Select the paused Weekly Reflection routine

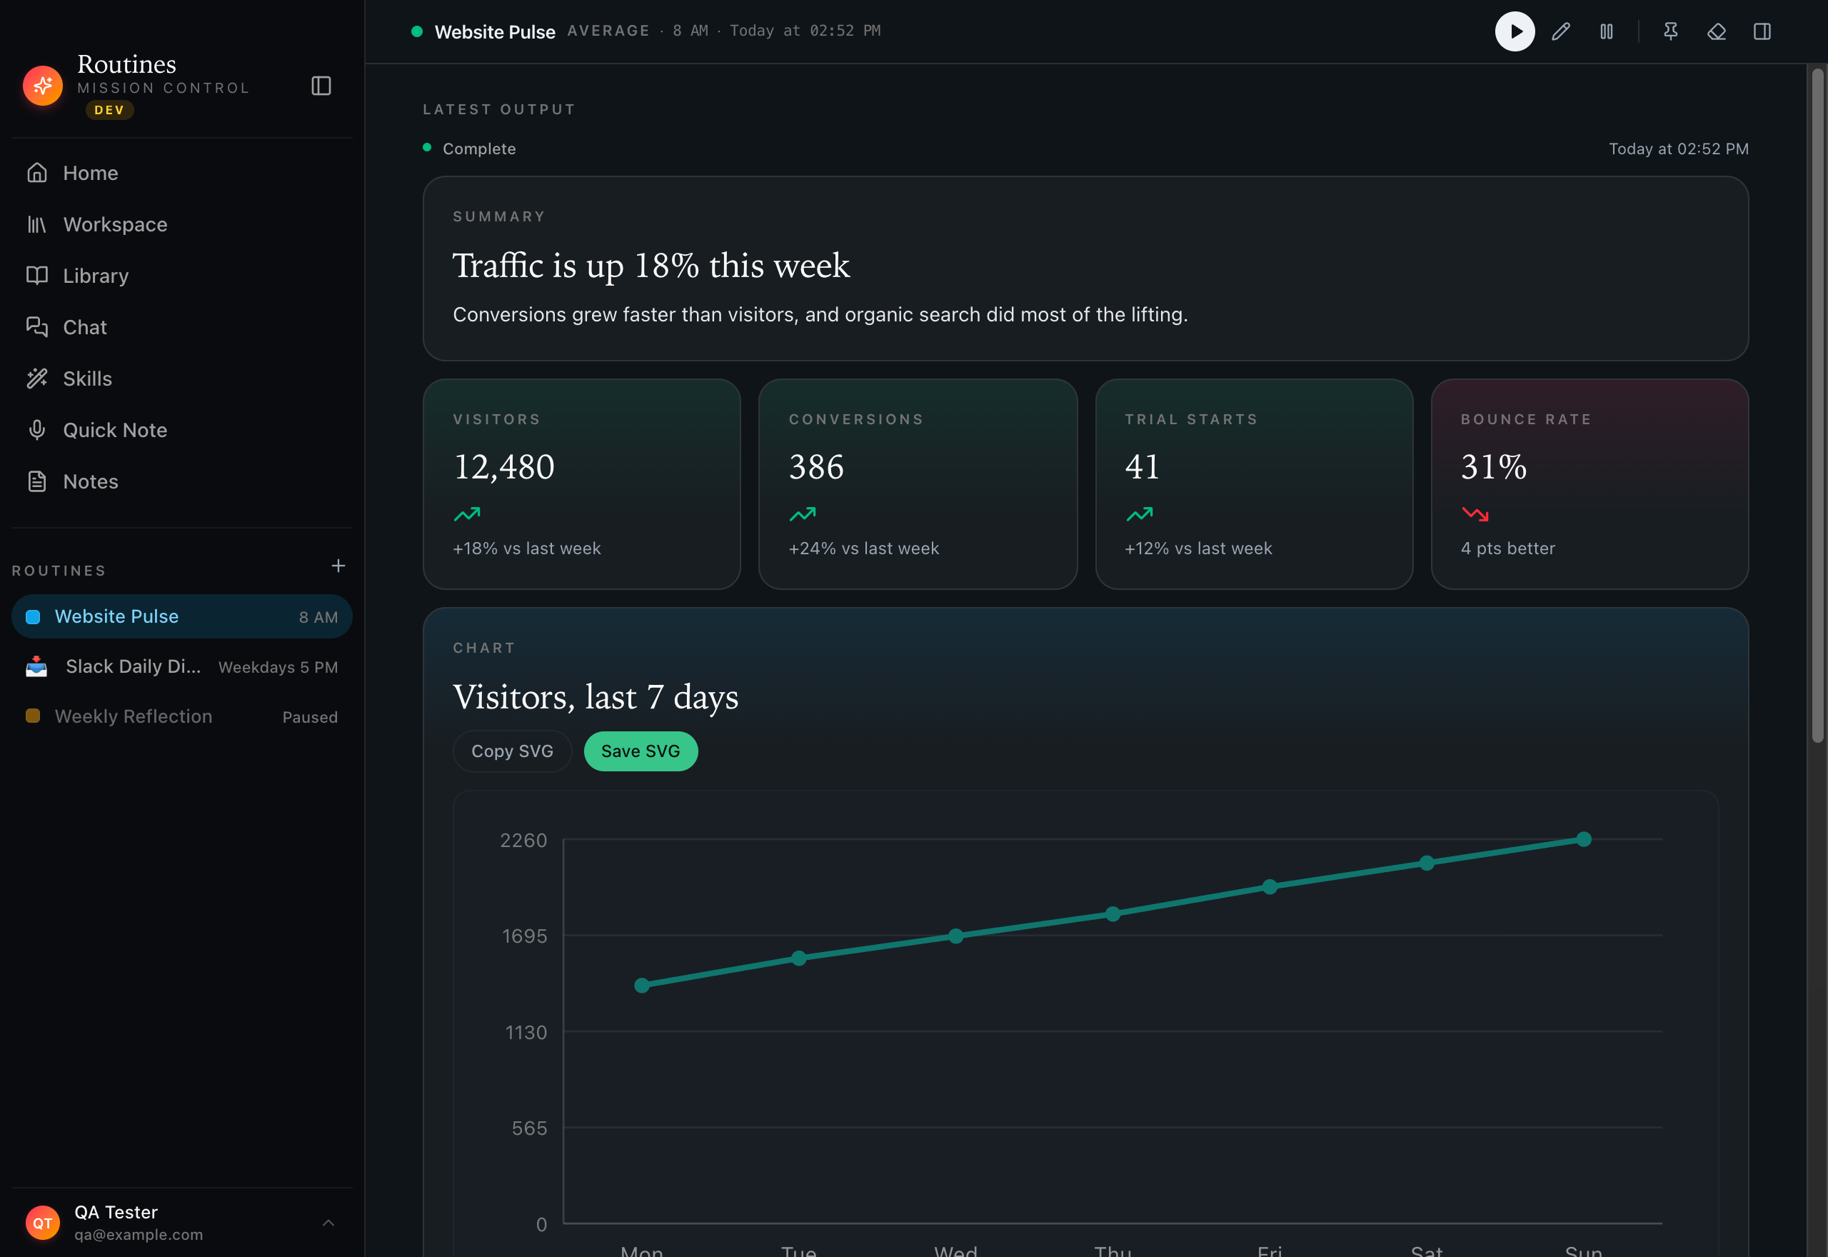tap(182, 717)
